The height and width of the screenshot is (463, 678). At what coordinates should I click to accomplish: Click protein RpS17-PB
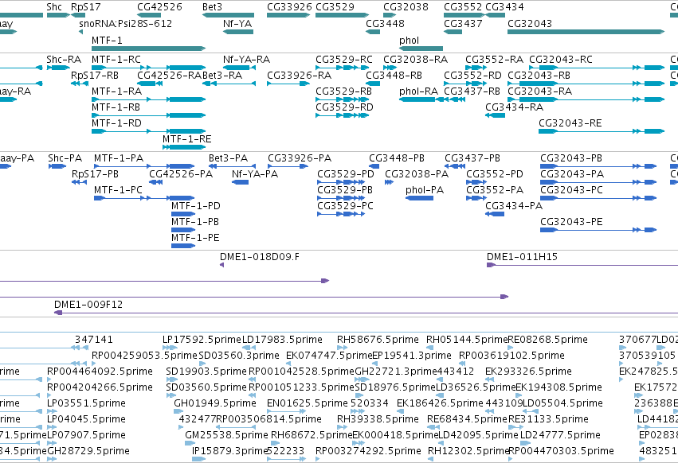point(79,182)
